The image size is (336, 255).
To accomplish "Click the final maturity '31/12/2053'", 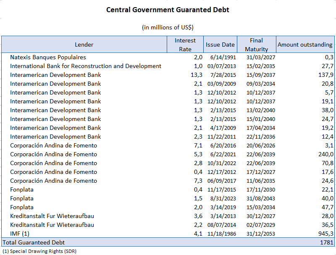I will click(x=261, y=234).
